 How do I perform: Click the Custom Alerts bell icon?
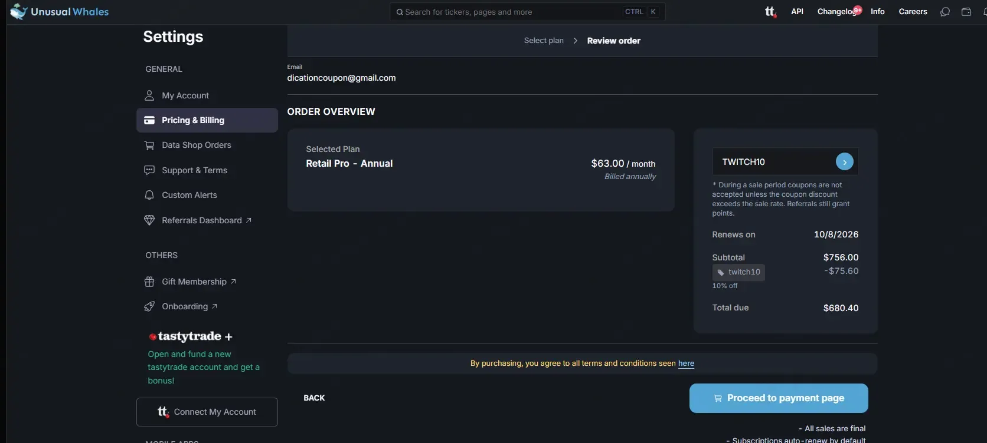[149, 195]
